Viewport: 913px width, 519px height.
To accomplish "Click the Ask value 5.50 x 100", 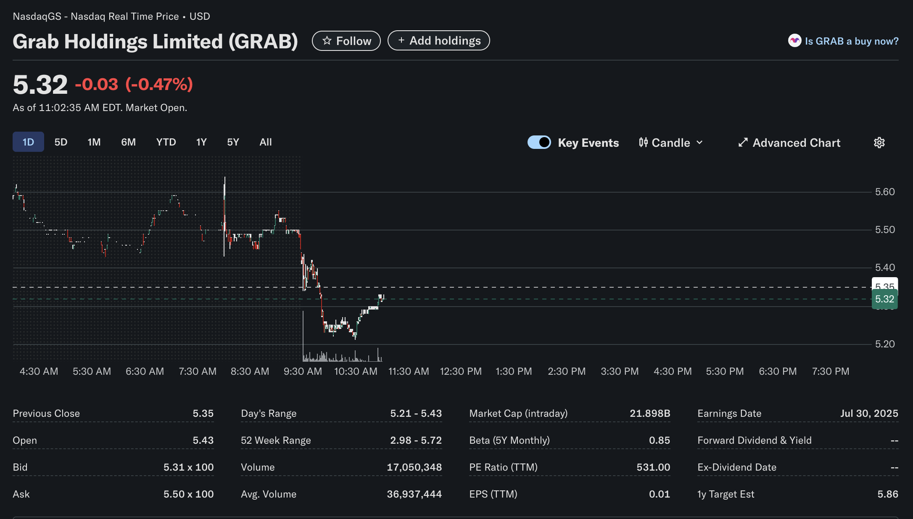I will tap(188, 494).
